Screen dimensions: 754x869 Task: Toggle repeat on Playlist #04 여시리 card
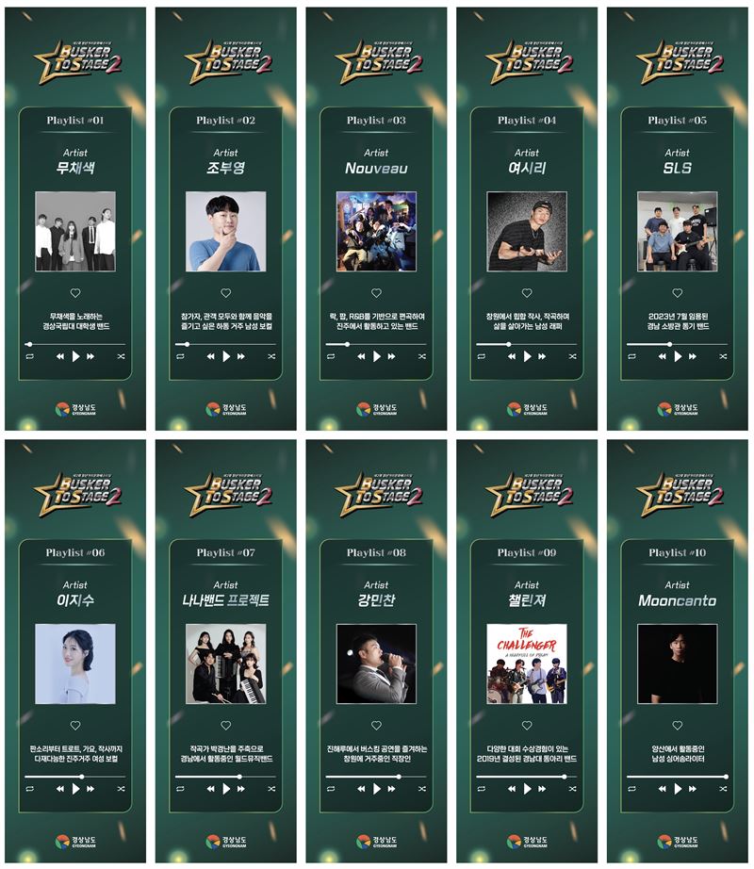(x=482, y=356)
